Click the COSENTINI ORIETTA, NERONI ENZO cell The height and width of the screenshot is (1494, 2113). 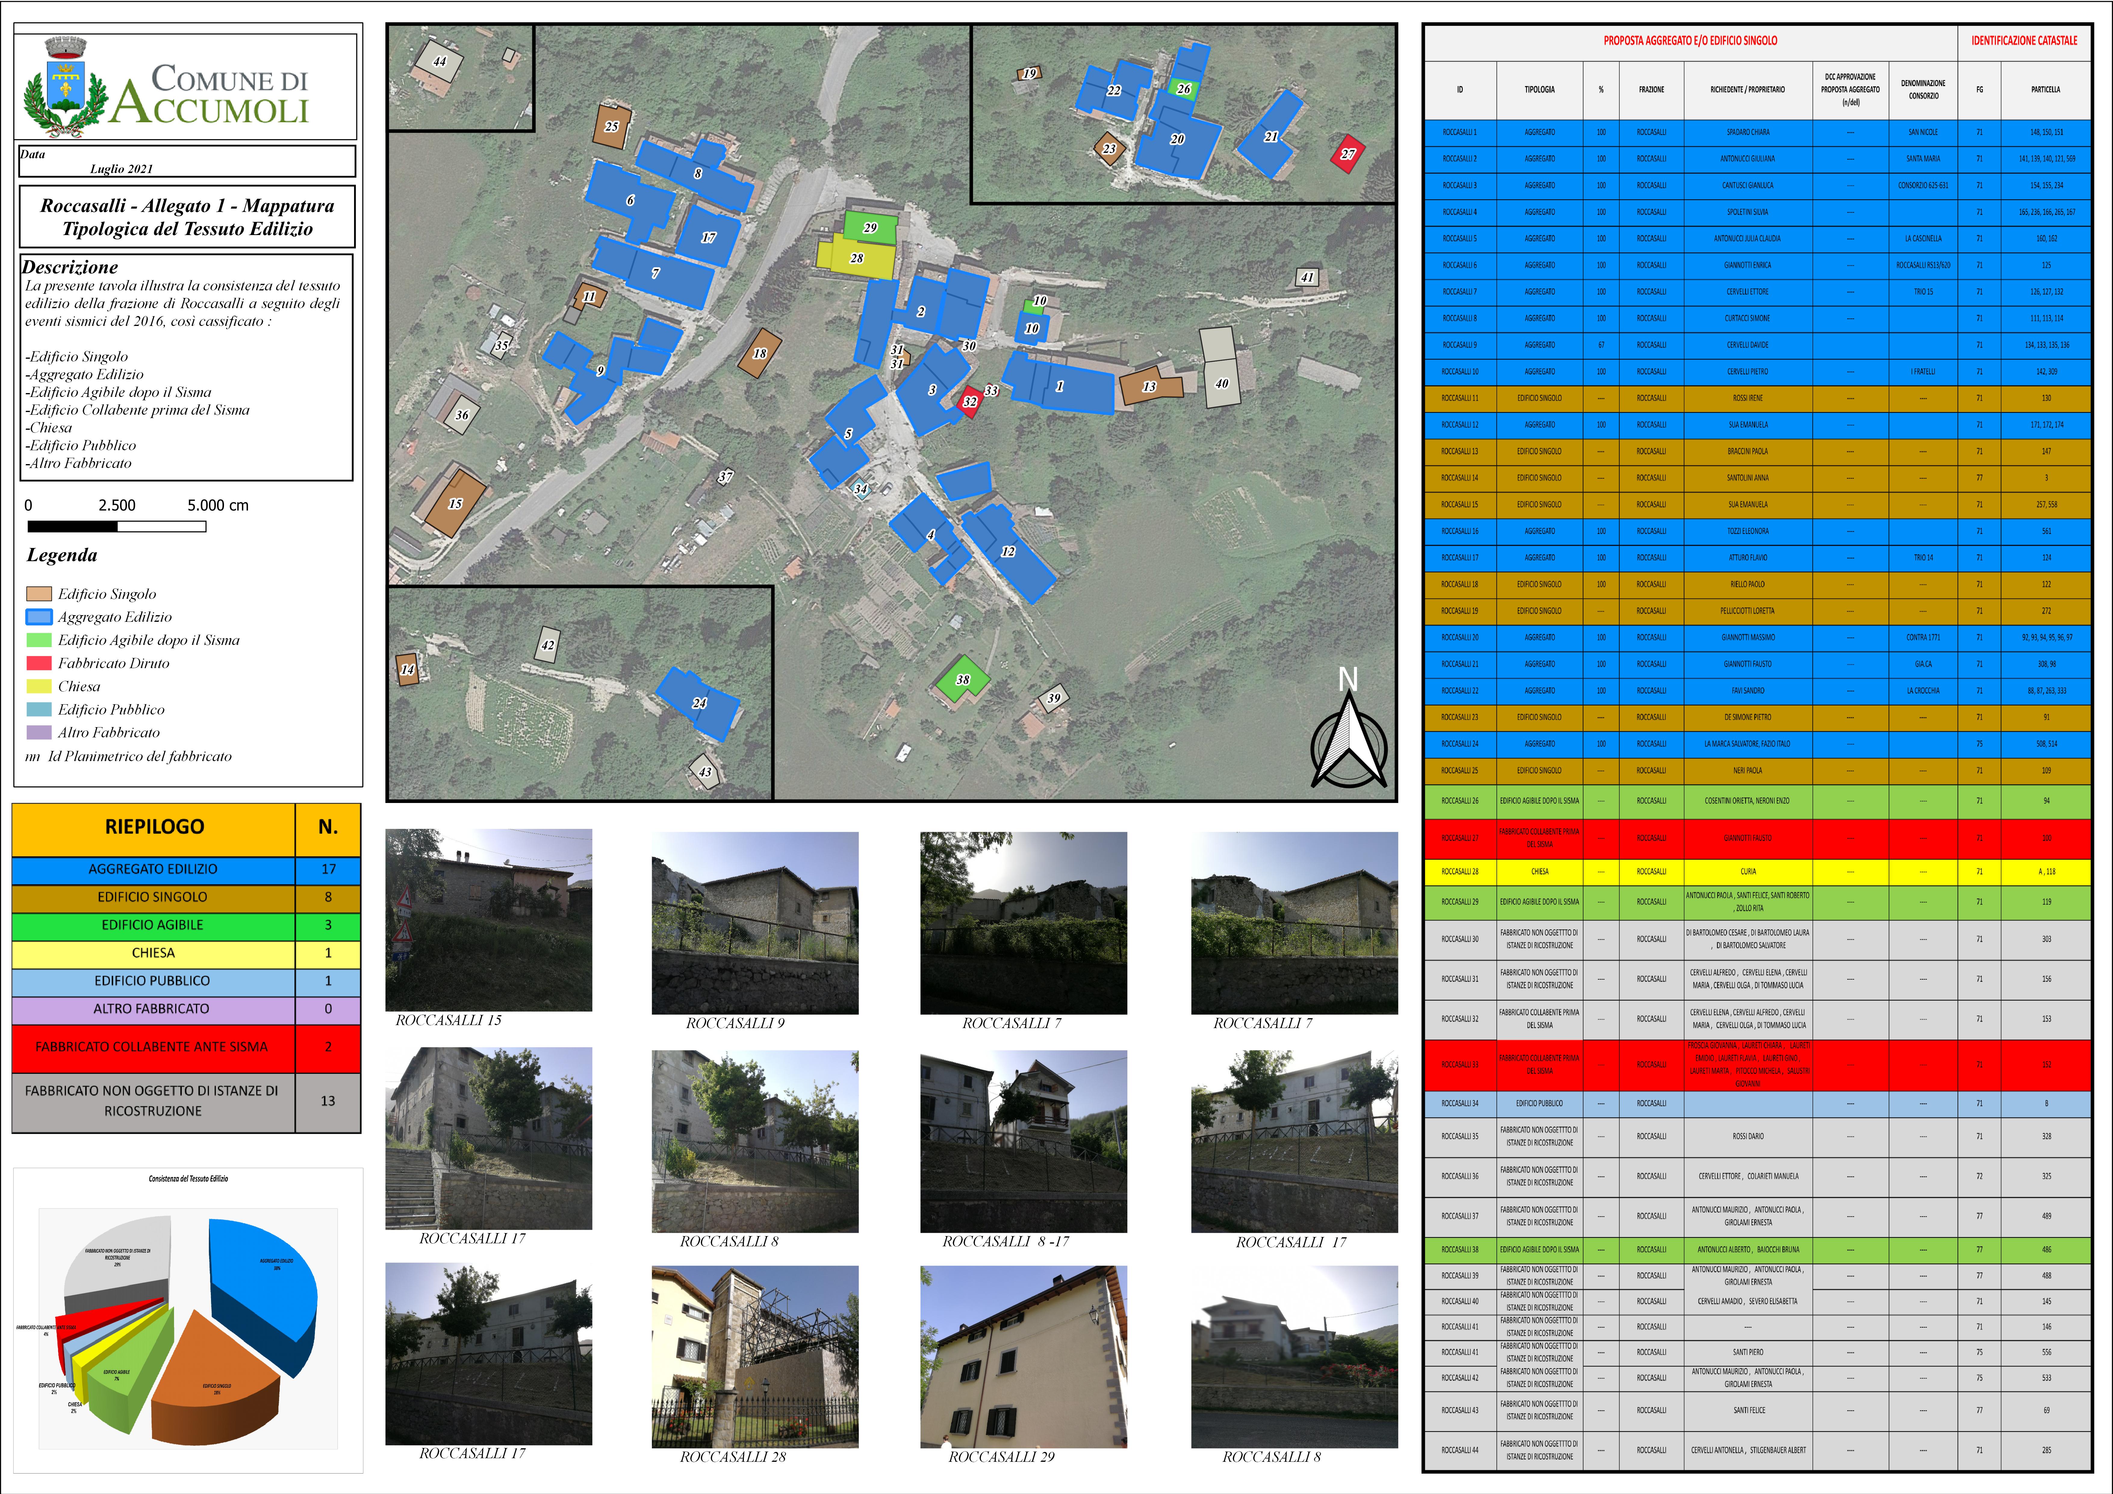[x=1748, y=801]
